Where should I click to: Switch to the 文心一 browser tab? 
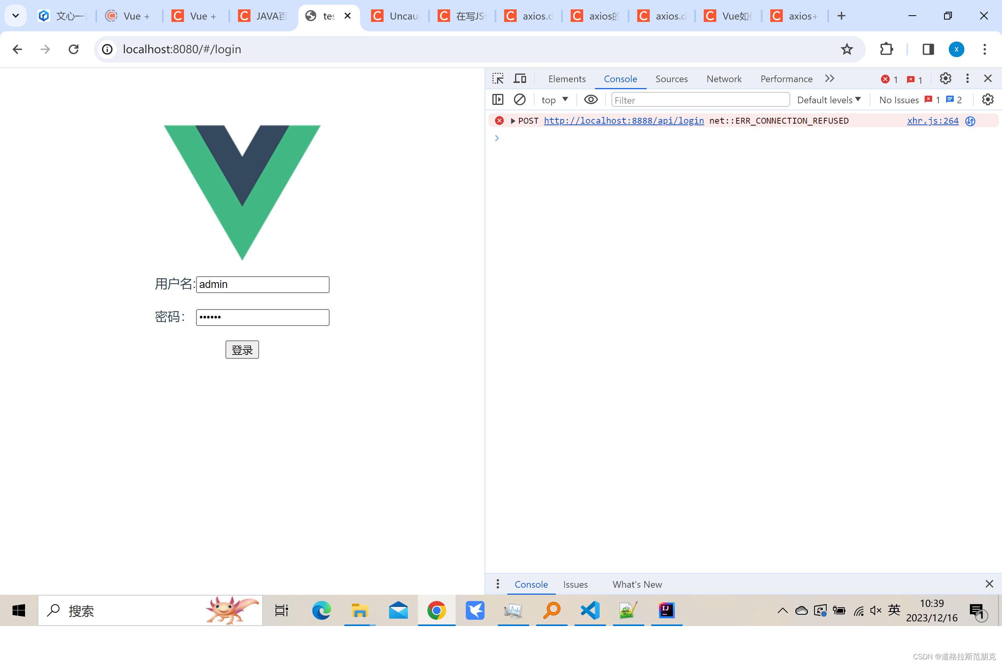pyautogui.click(x=63, y=16)
